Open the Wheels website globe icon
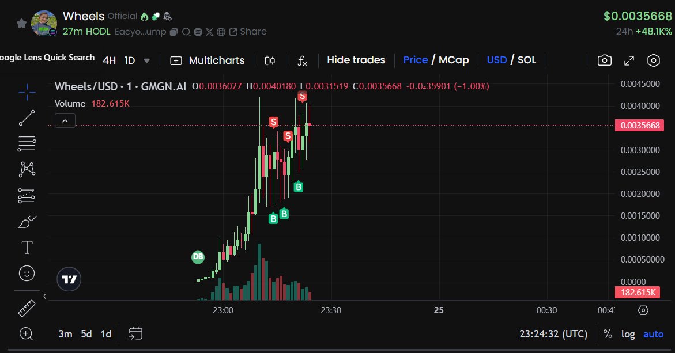 click(x=221, y=32)
